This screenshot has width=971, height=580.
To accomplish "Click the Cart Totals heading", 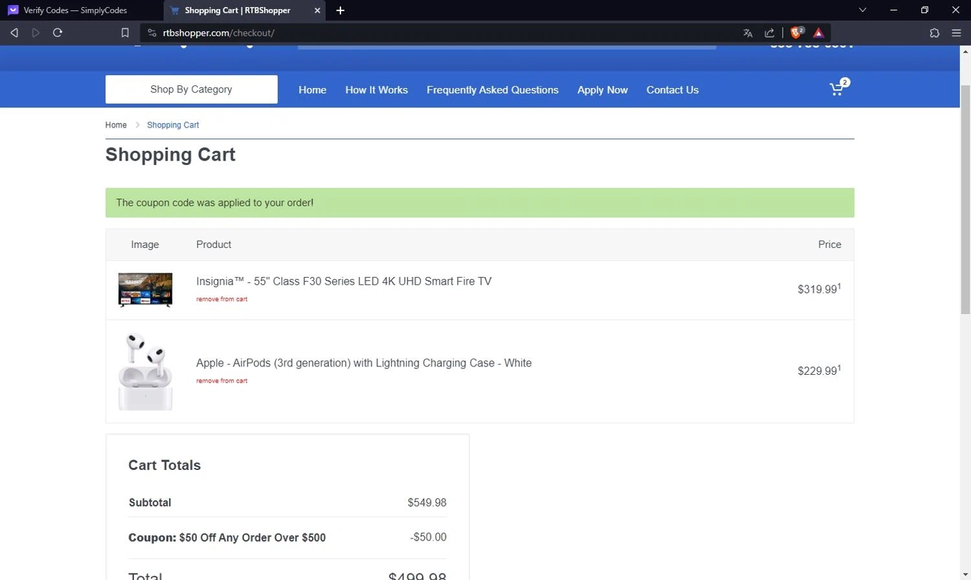I will [164, 465].
